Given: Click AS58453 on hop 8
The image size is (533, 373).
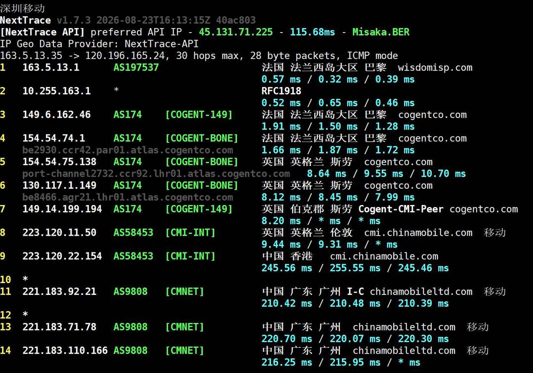Looking at the screenshot, I should [133, 233].
